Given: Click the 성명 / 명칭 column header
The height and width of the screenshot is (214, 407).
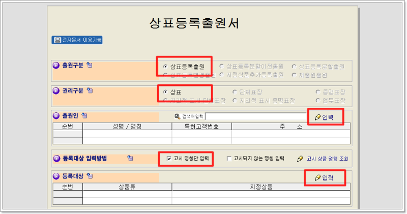Looking at the screenshot, I should [127, 127].
